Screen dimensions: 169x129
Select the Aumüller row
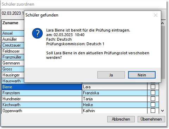13,39
